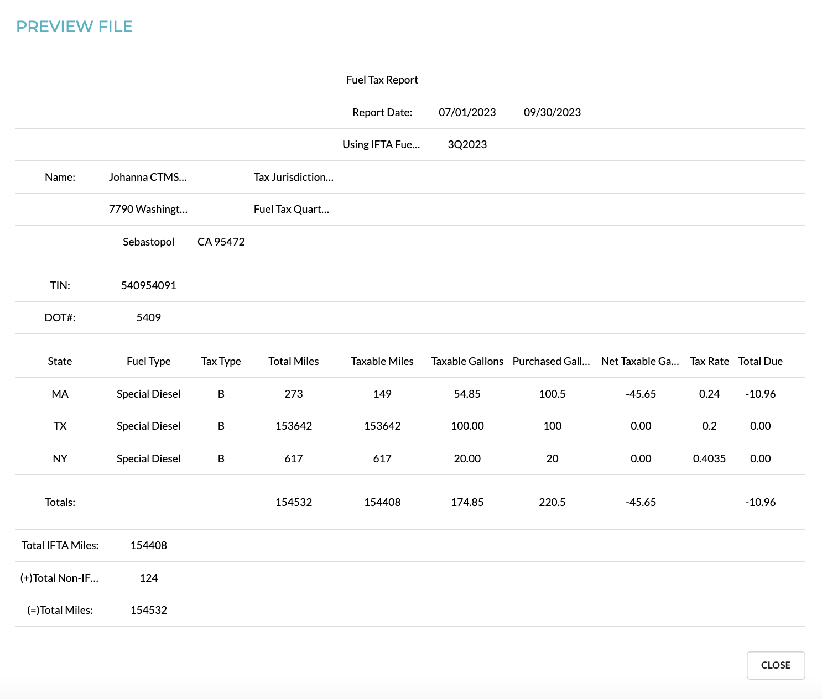Click the 'TX' state cell

click(60, 426)
